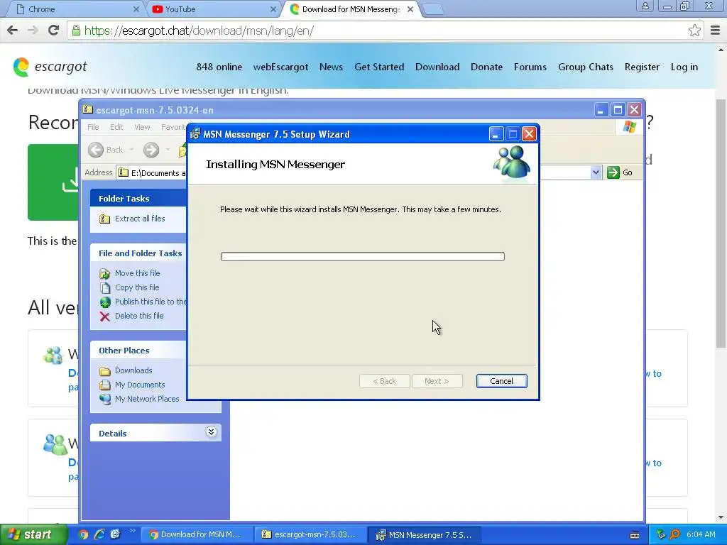Viewport: 727px width, 545px height.
Task: Open the Back button history dropdown
Action: coord(131,150)
